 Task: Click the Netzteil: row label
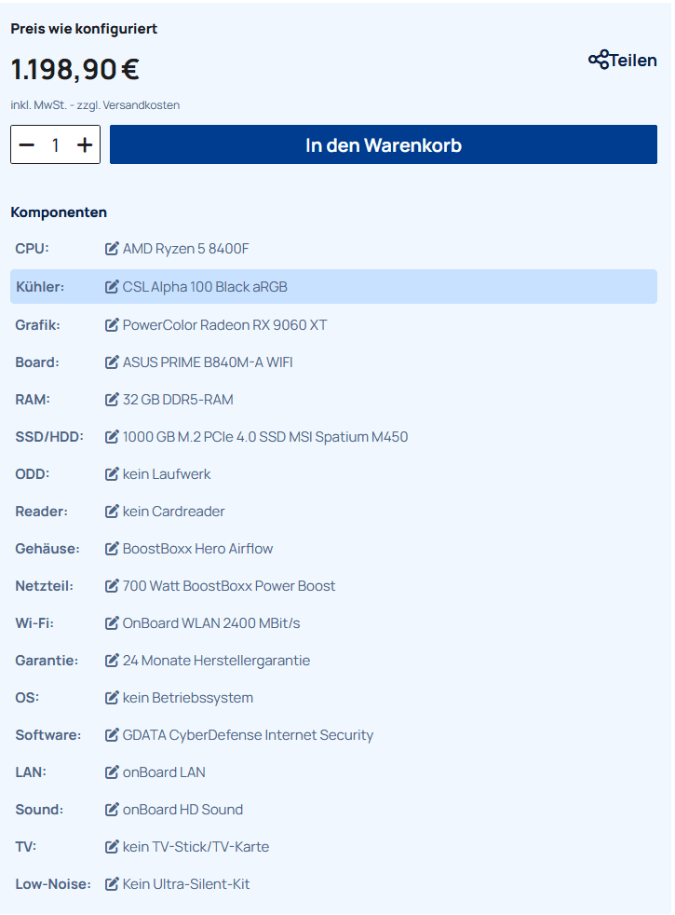click(x=45, y=585)
